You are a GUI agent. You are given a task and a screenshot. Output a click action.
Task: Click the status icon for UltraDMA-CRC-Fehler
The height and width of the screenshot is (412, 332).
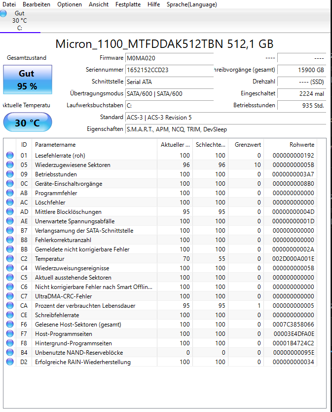pos(10,296)
